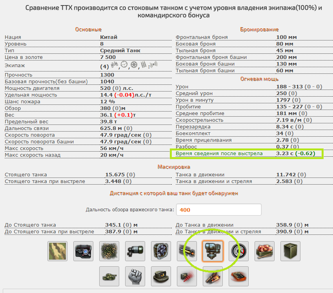Select the orange tank driving perk icon
Image resolution: width=333 pixels, height=293 pixels.
(x=239, y=276)
